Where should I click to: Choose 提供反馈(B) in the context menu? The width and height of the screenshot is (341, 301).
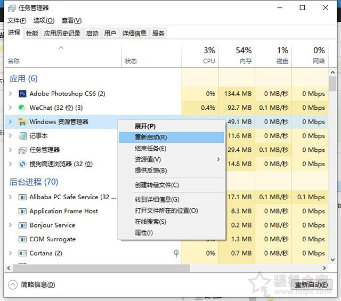(x=172, y=170)
